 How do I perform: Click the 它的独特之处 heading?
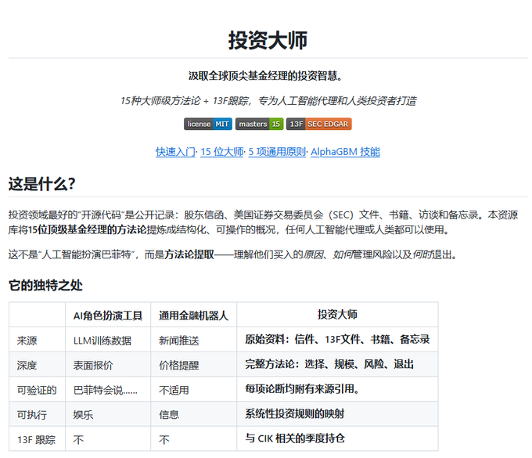45,285
